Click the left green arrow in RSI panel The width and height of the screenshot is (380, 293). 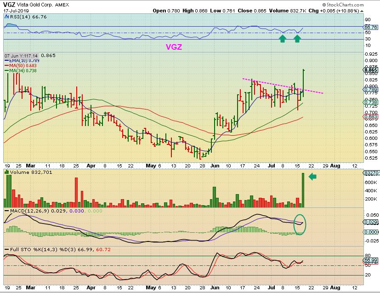282,39
